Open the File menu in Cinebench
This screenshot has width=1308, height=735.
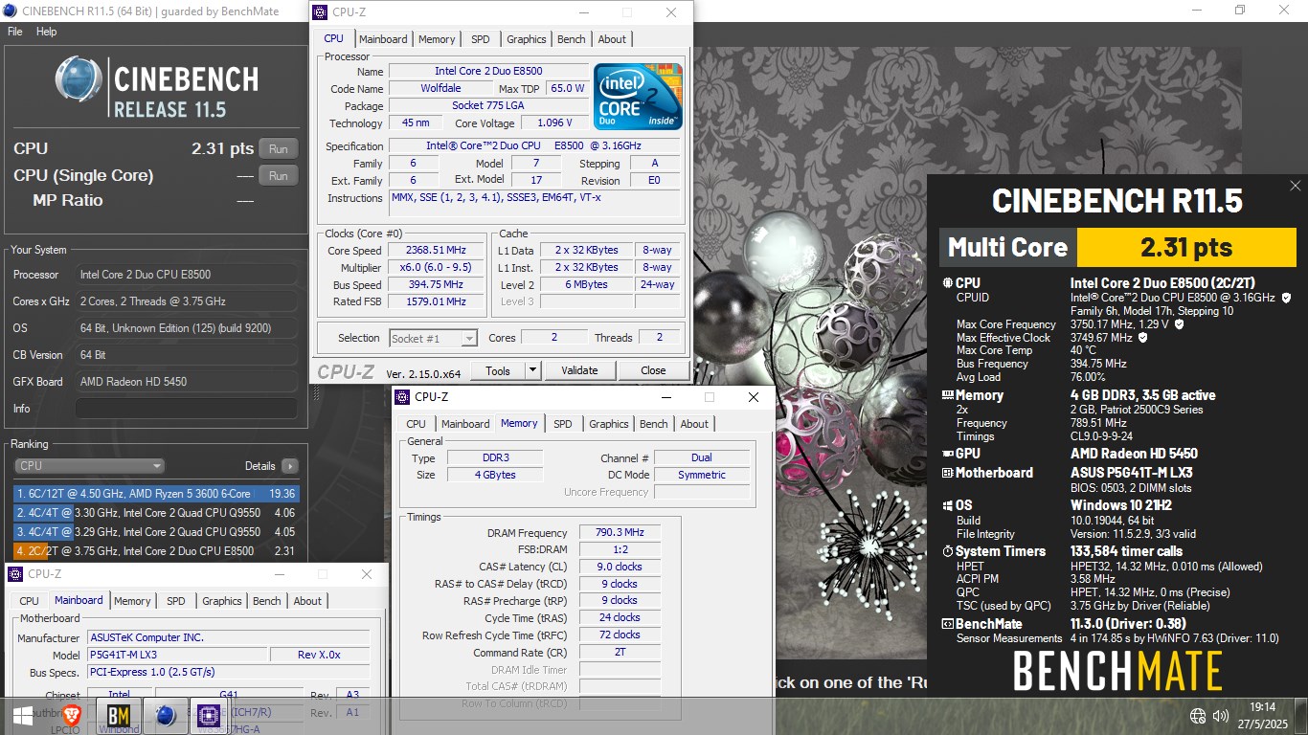coord(15,32)
